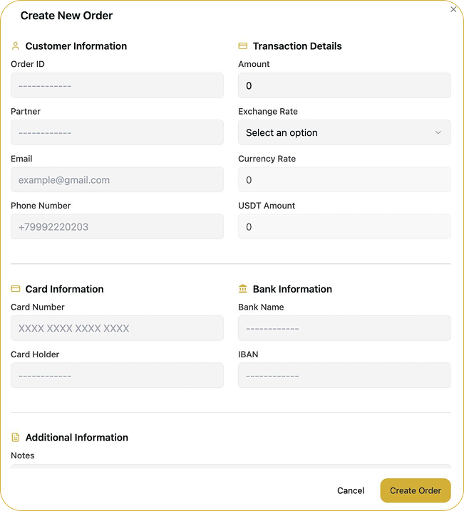
Task: Click the IBAN label
Action: tap(248, 354)
